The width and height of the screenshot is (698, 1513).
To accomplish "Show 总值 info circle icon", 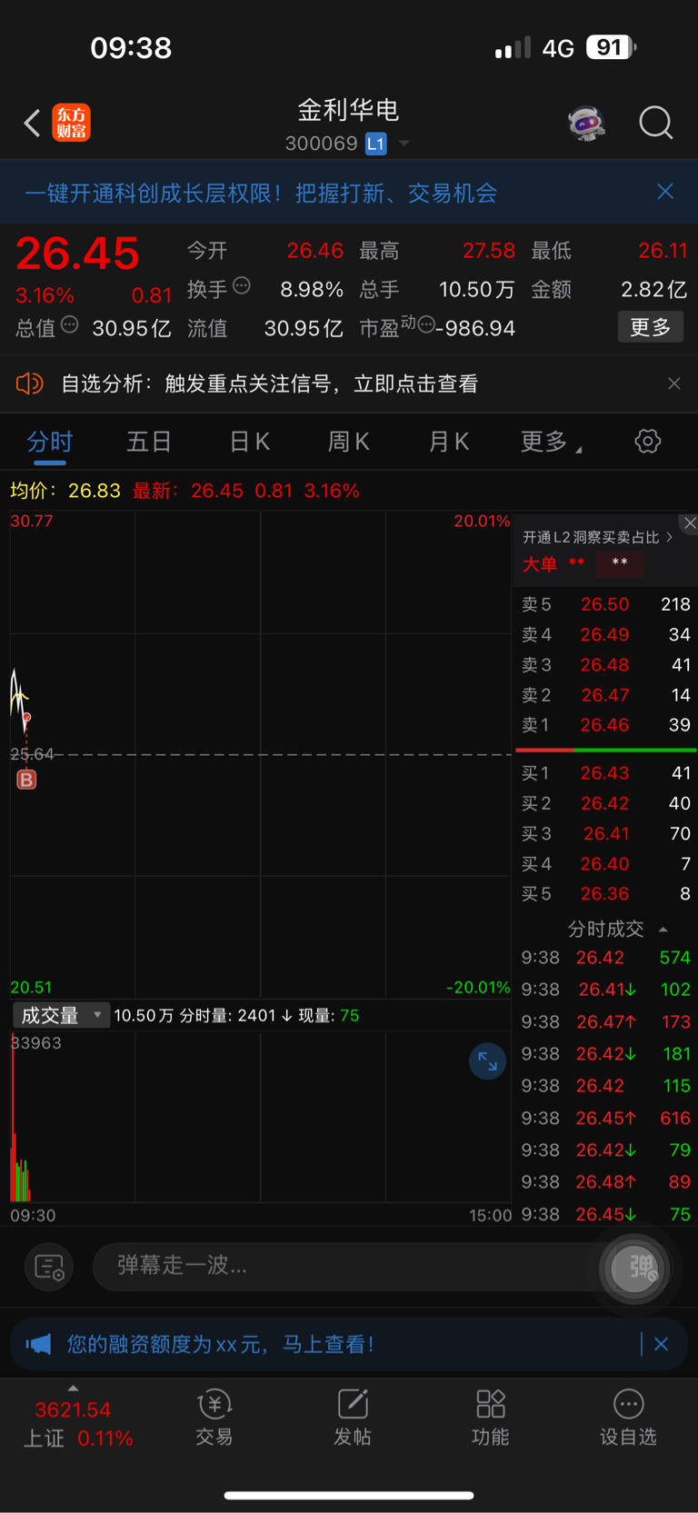I will pos(70,324).
